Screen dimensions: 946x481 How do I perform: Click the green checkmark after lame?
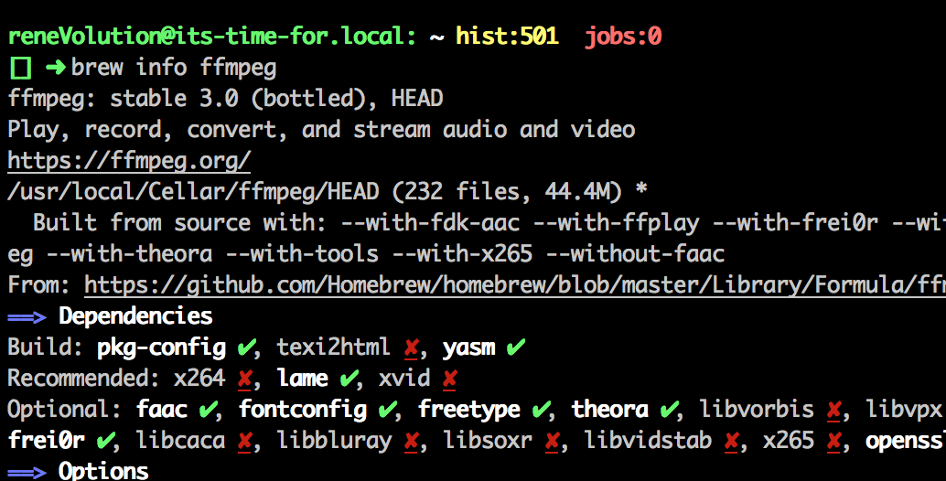point(348,379)
